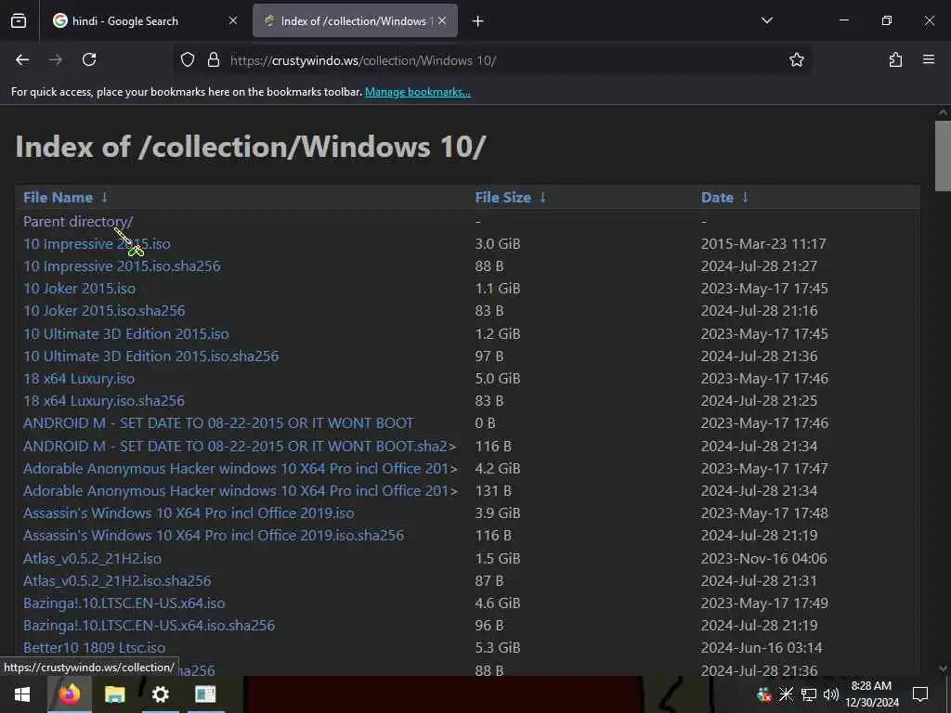Download 10 Ultimate 3D Edition 2015.iso
This screenshot has height=713, width=951.
(126, 334)
